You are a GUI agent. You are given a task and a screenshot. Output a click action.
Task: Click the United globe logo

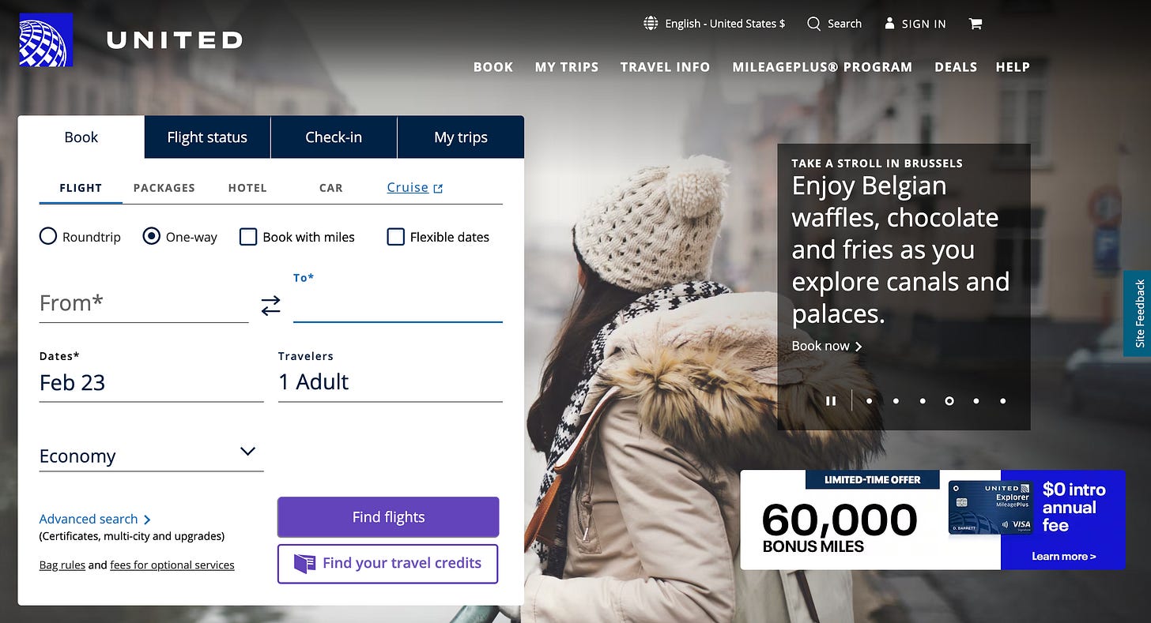click(46, 40)
